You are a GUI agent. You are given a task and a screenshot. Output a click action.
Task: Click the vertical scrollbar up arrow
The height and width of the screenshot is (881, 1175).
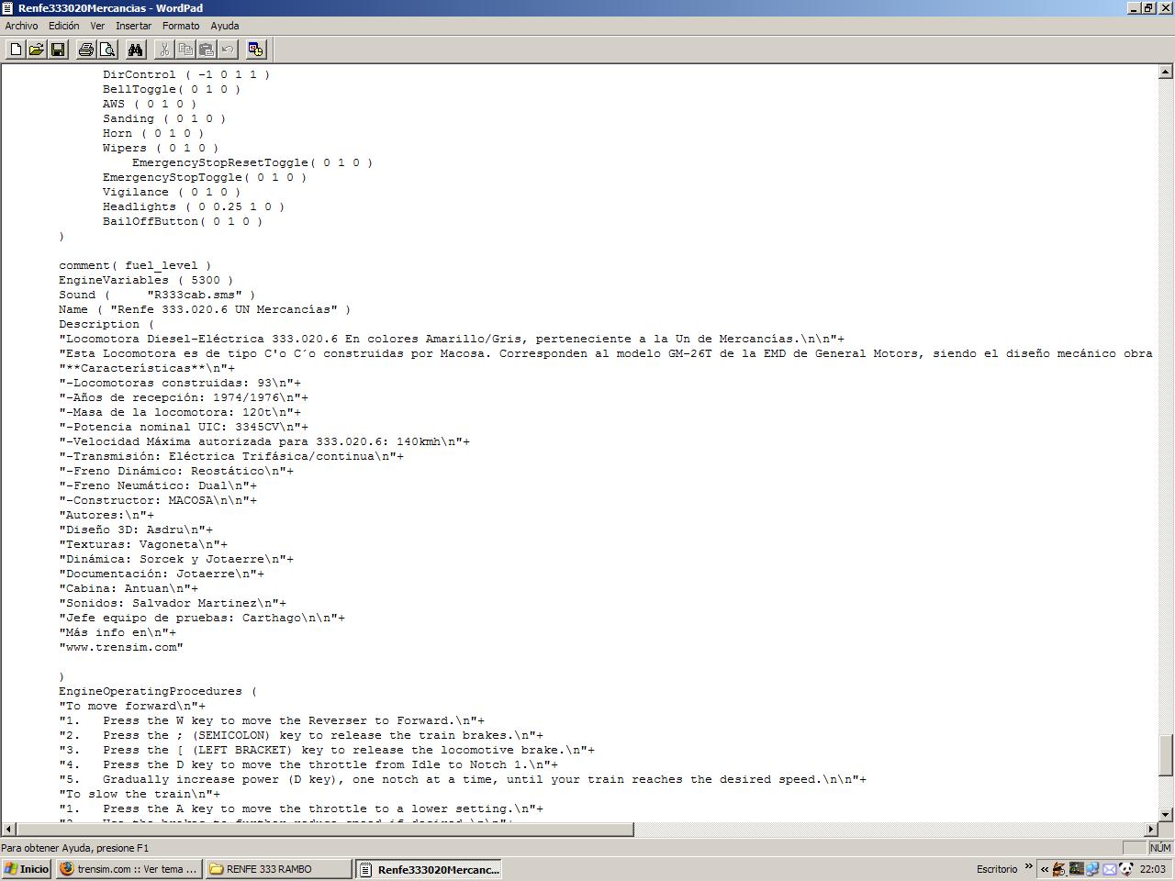(1166, 72)
